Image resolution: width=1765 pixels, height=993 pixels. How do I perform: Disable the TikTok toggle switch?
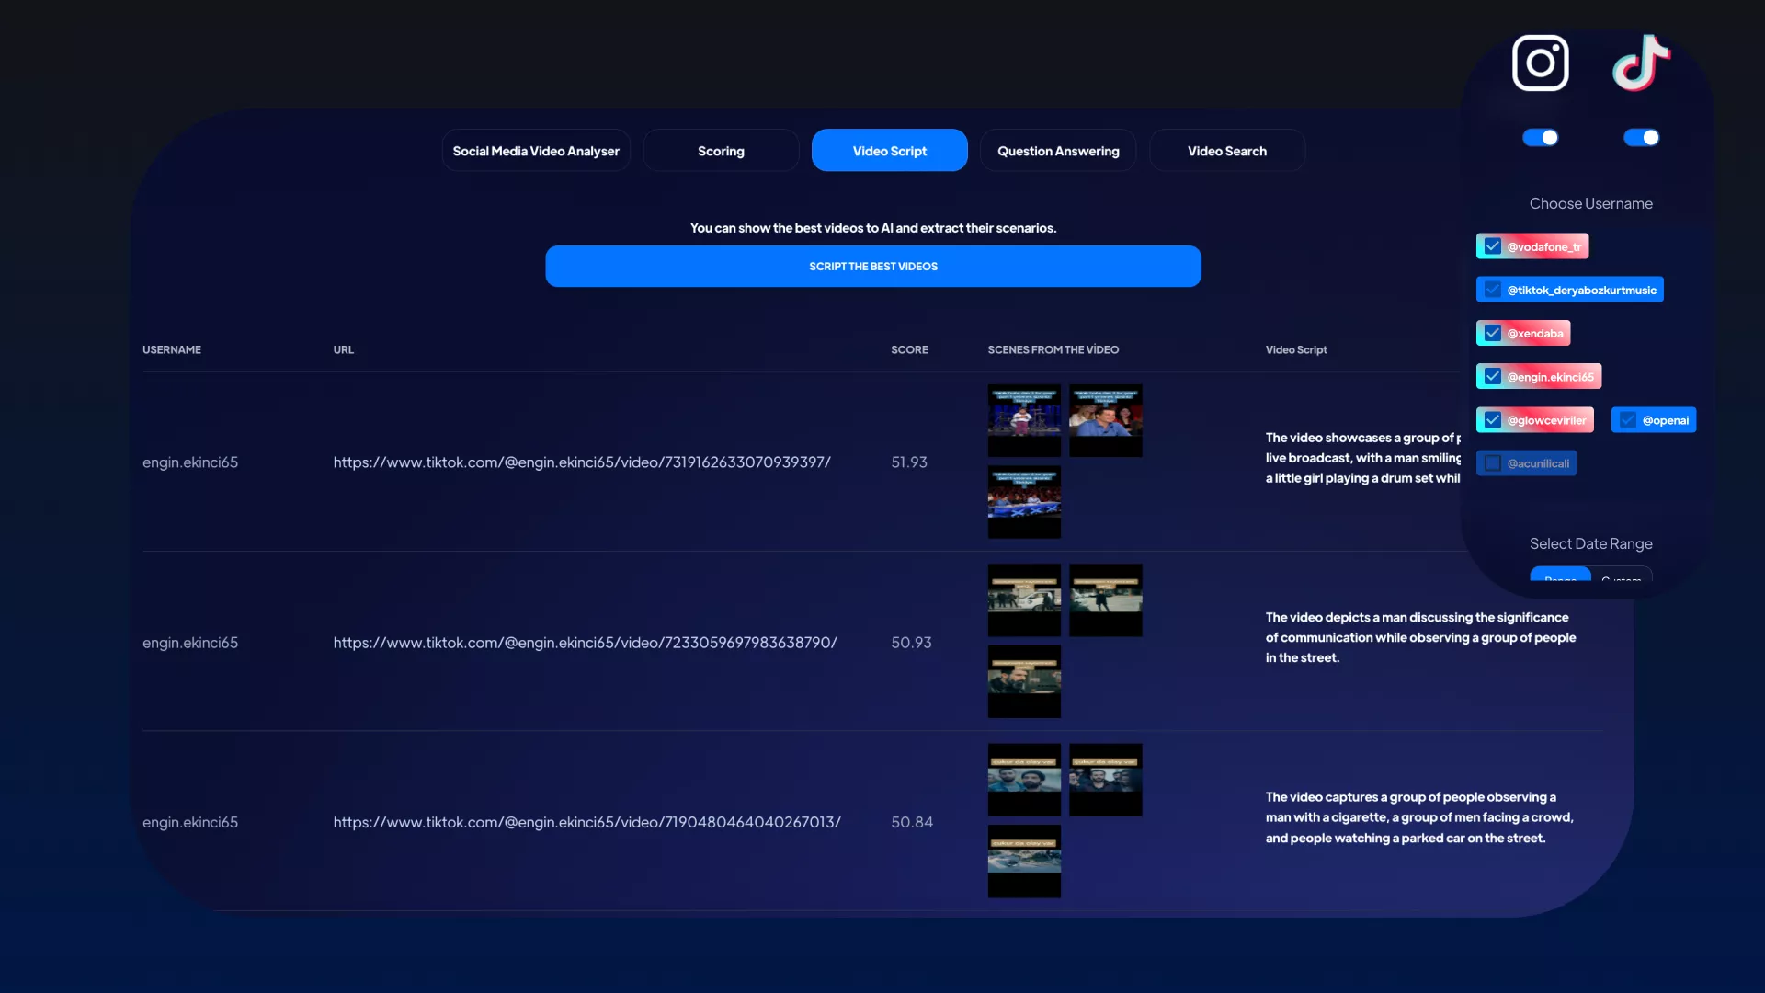click(x=1641, y=138)
